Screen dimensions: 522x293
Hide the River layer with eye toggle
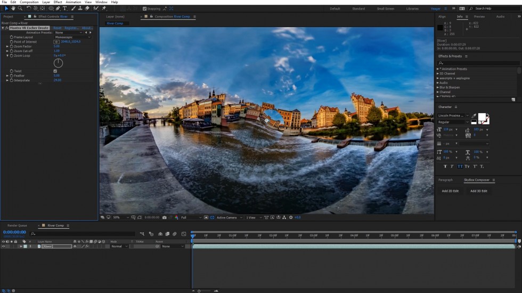[x=3, y=246]
